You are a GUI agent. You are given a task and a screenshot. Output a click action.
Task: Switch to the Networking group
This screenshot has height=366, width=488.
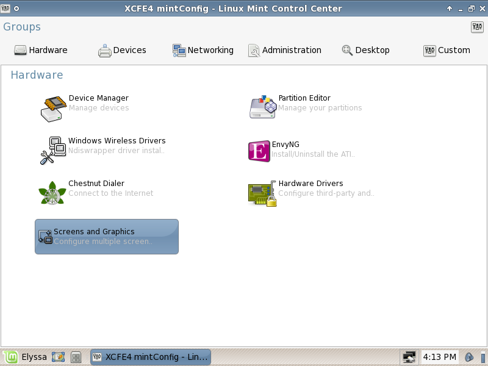tap(203, 51)
